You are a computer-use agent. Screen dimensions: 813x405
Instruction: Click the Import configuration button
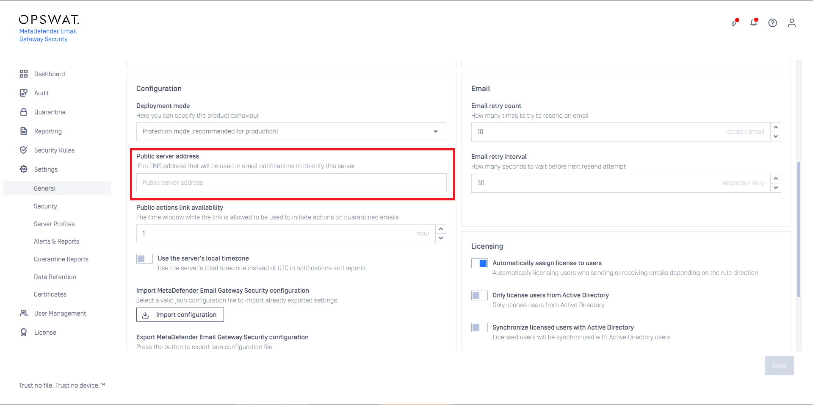pyautogui.click(x=180, y=315)
